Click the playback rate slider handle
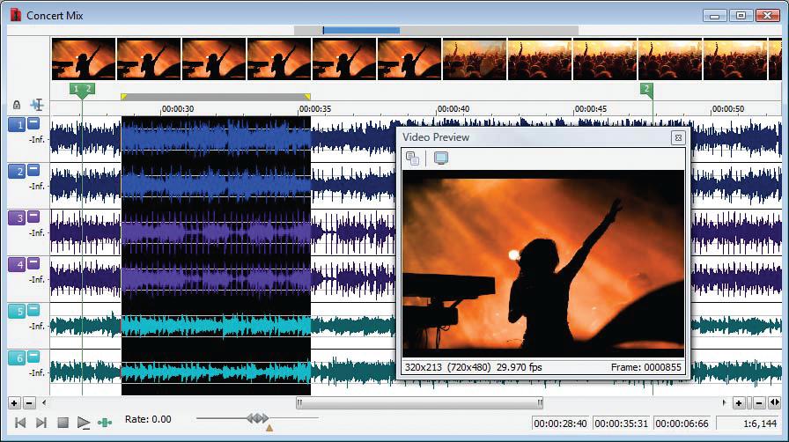The width and height of the screenshot is (789, 442). coord(257,418)
